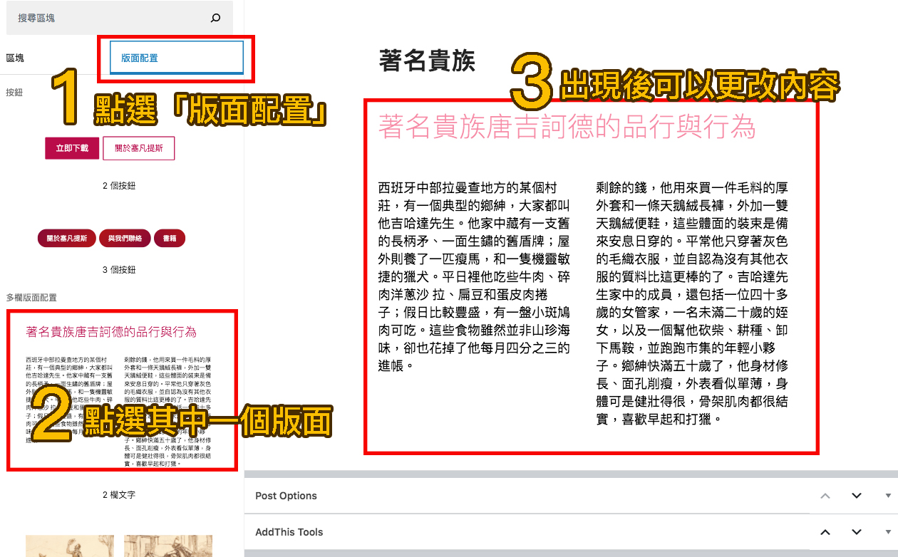898x557 pixels.
Task: Move the AddThis Tools panel down
Action: [856, 531]
